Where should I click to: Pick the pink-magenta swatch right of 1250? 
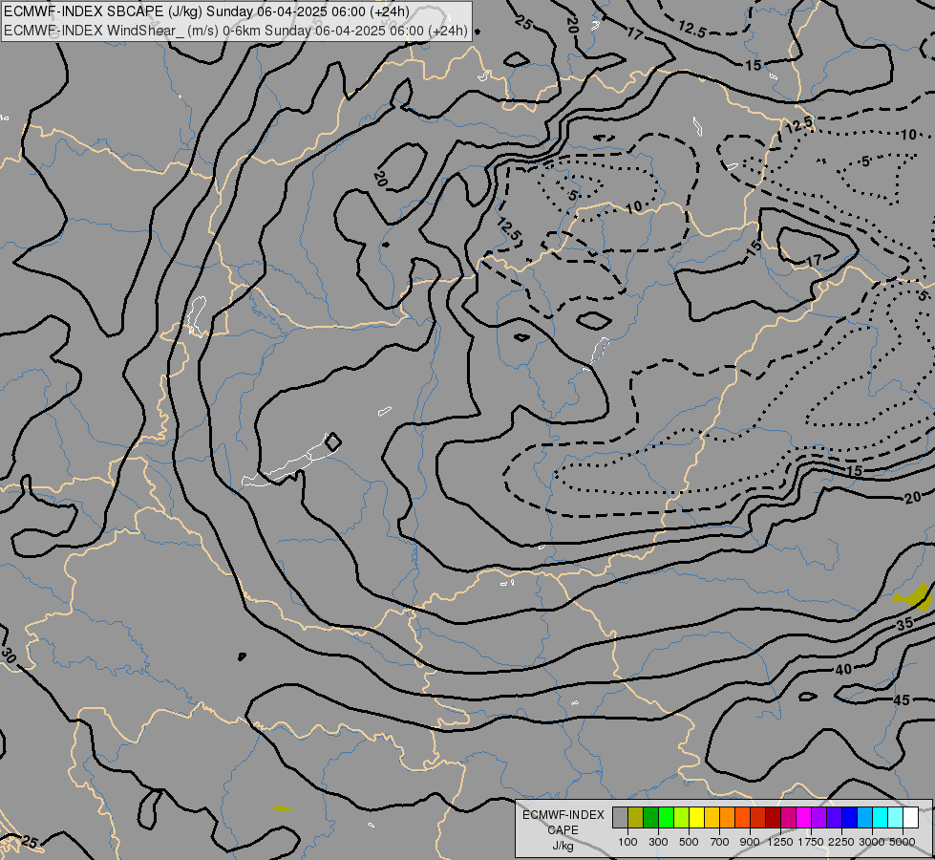pos(788,818)
